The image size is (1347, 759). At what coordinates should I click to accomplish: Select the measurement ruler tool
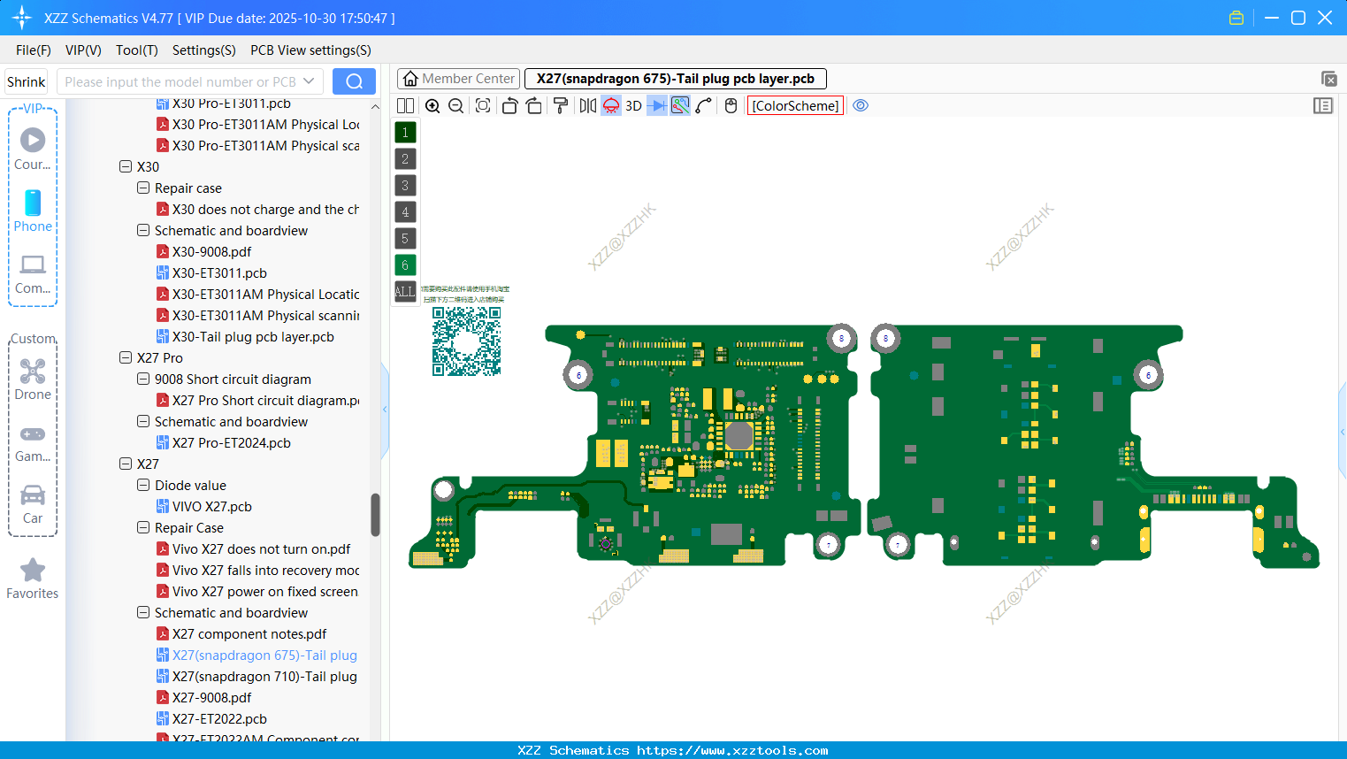tap(702, 105)
